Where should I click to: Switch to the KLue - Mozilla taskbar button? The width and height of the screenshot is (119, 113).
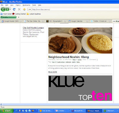(x=94, y=111)
